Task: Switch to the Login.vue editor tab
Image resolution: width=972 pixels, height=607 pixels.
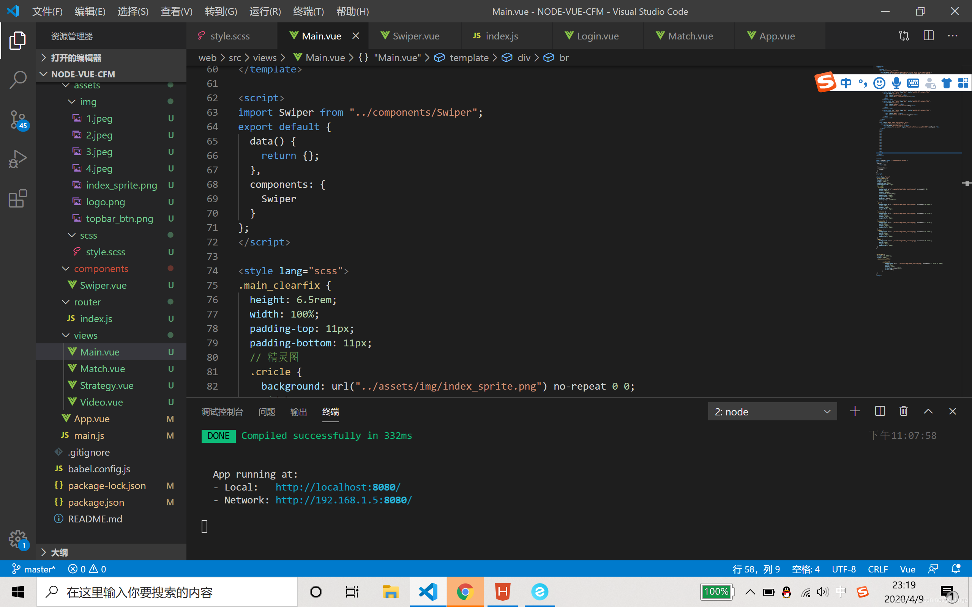Action: [x=597, y=36]
